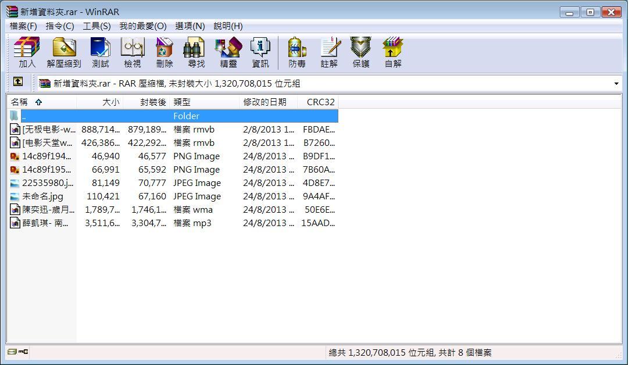The image size is (629, 365).
Task: Click the size value 888,714...
Action: coord(101,129)
